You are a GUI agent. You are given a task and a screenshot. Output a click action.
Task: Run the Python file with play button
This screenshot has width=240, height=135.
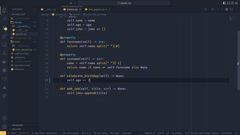205,9
